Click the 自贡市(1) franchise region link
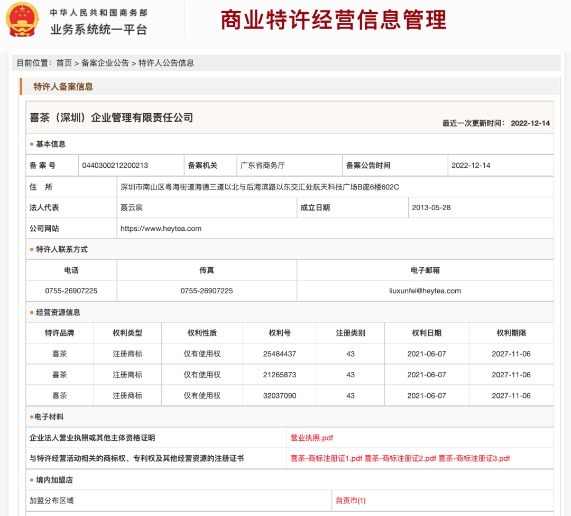This screenshot has width=571, height=516. [351, 500]
